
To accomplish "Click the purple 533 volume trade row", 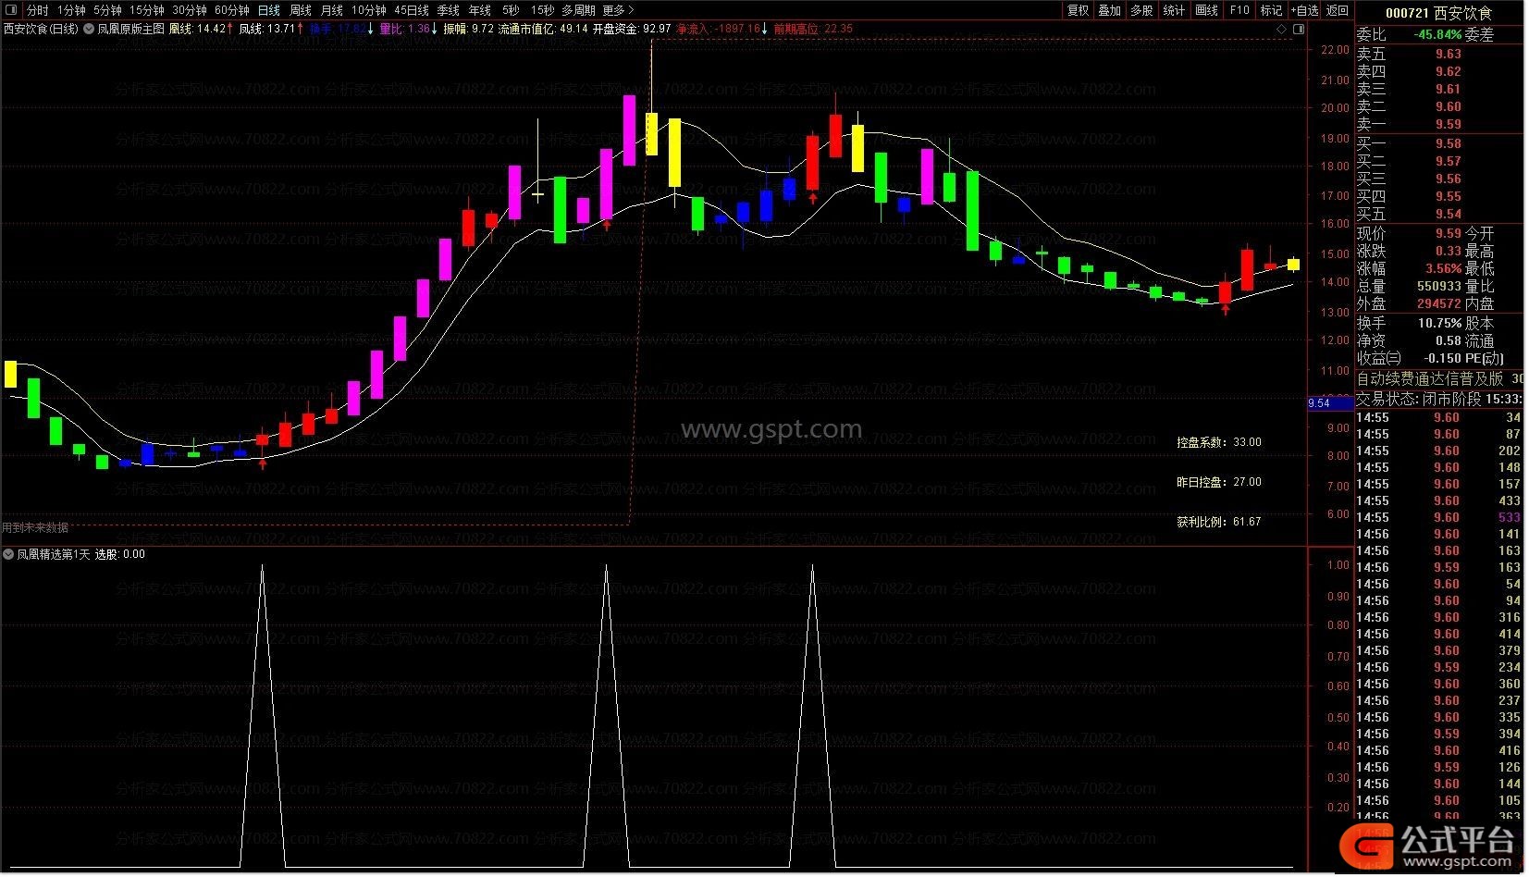I will [x=1439, y=517].
